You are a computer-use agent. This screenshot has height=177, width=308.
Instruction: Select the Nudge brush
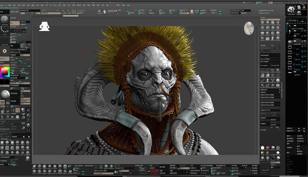tap(22, 147)
